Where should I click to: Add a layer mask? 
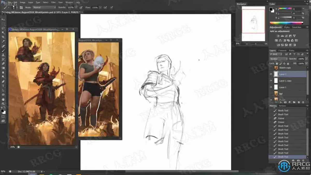(x=285, y=102)
